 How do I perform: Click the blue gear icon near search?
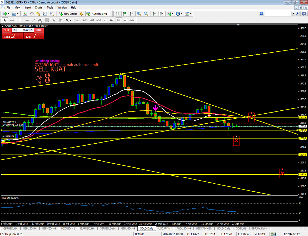point(261,14)
